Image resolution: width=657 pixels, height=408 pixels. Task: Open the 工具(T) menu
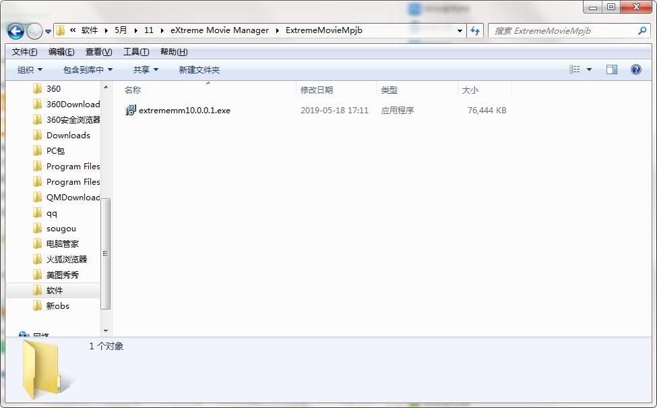pos(136,51)
